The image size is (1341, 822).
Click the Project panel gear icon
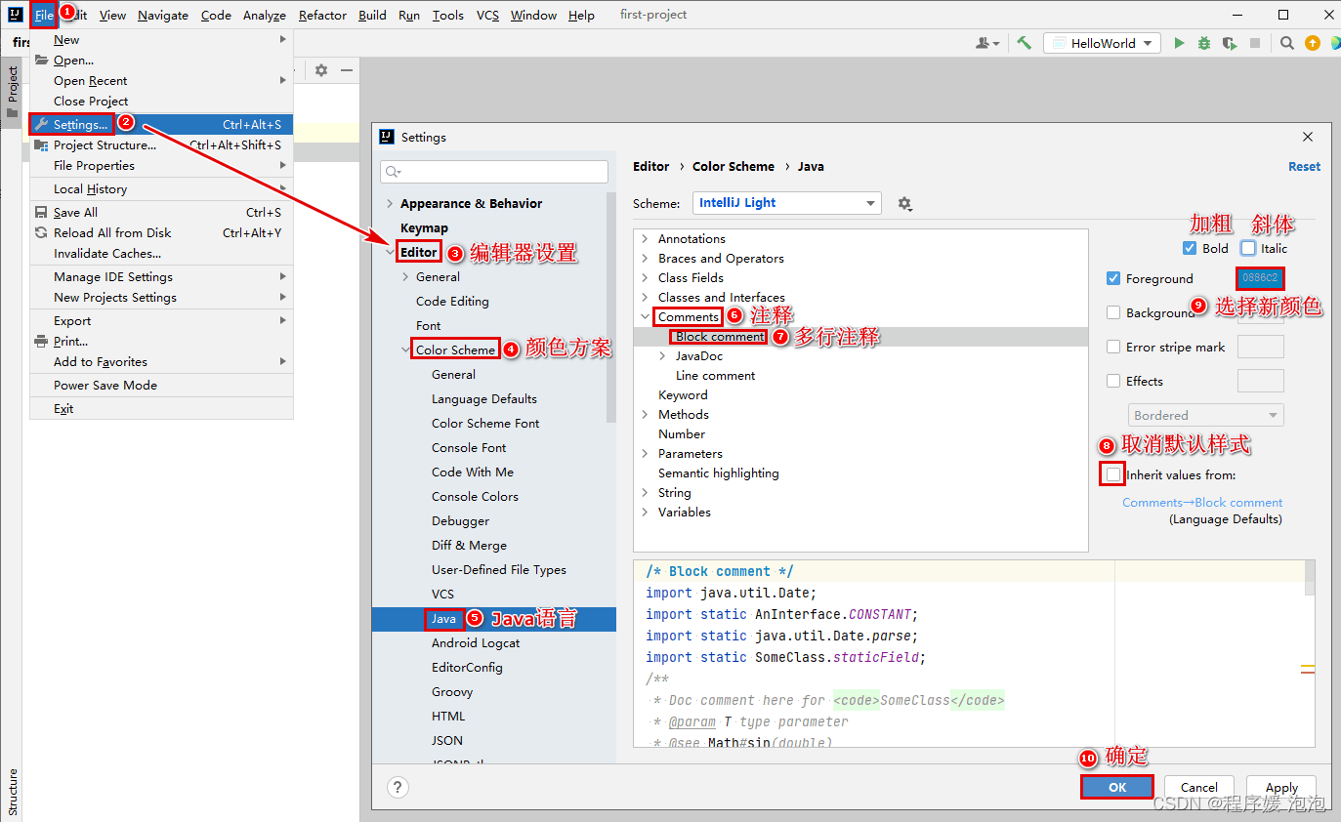pyautogui.click(x=321, y=70)
